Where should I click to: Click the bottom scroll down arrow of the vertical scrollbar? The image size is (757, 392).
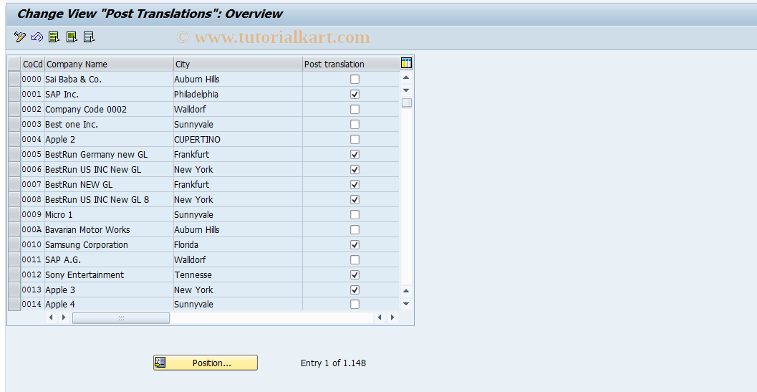[406, 304]
